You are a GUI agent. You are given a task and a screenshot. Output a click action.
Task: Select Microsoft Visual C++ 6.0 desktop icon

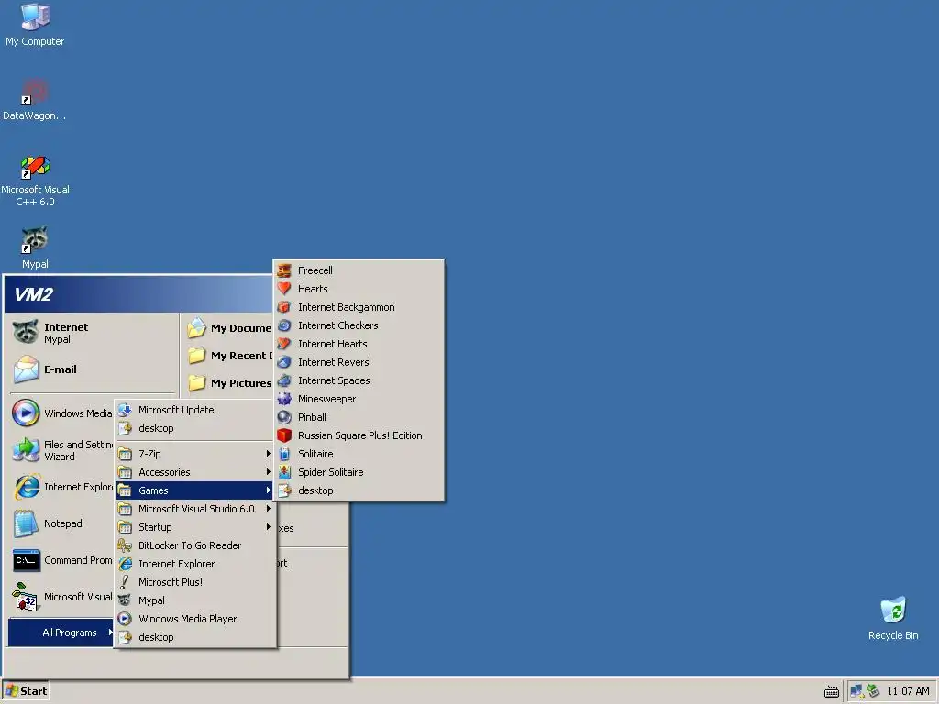35,181
